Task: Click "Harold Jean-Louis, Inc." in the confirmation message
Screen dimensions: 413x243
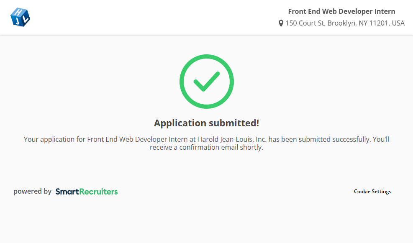Action: 232,139
